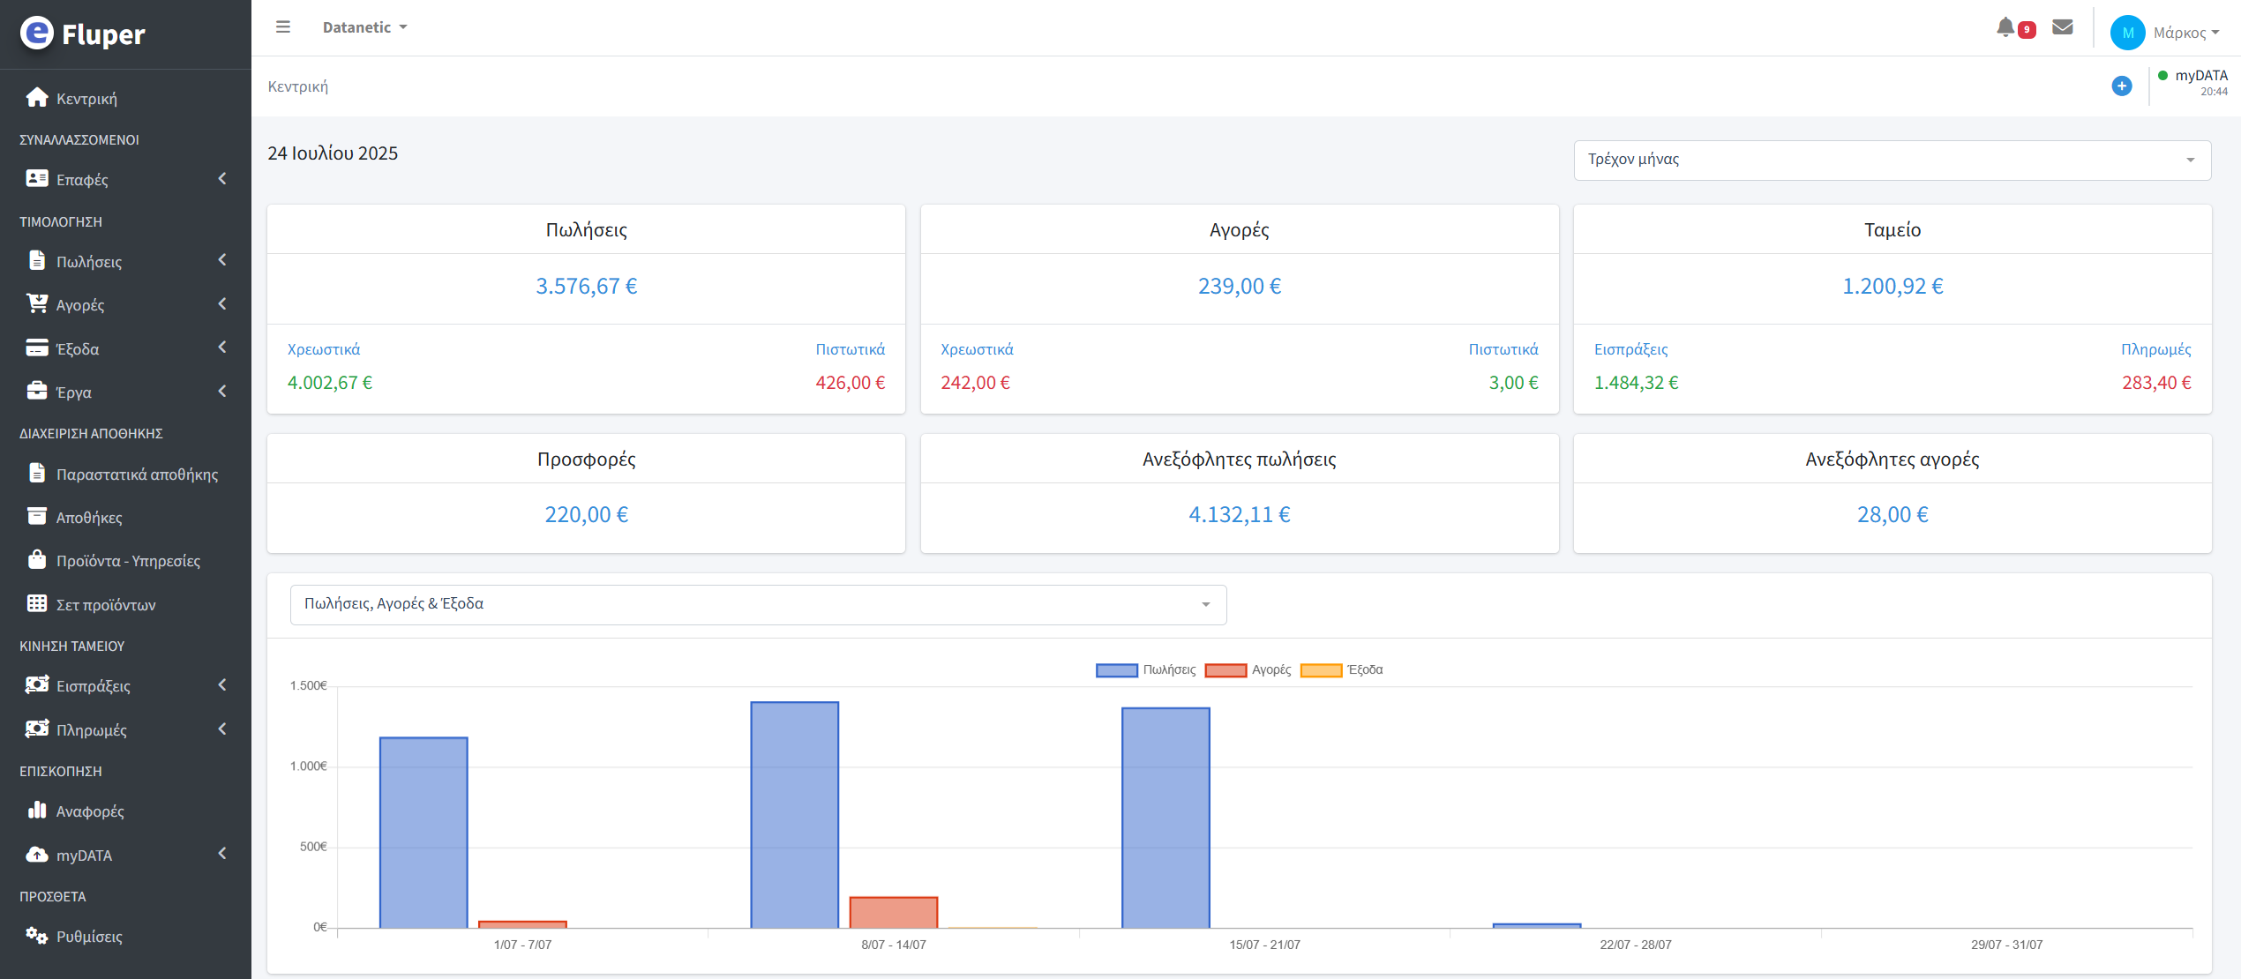The image size is (2241, 979).
Task: Click the green myDATA status dot
Action: click(2162, 76)
